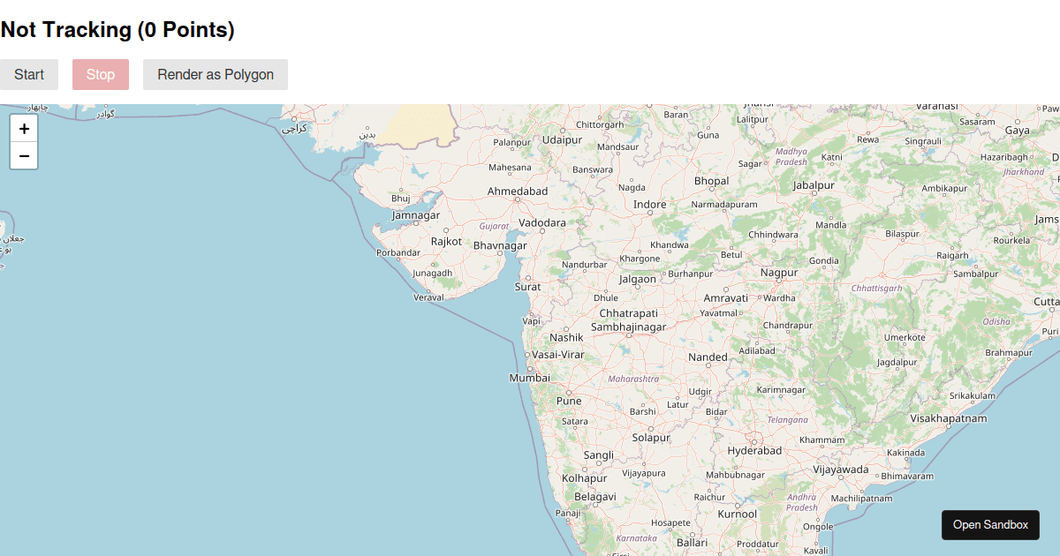Click the Veraval town label
1060x556 pixels.
point(429,297)
